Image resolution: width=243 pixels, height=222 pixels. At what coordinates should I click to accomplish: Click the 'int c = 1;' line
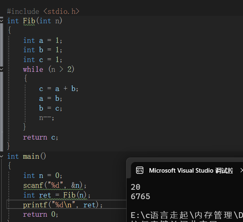point(42,60)
